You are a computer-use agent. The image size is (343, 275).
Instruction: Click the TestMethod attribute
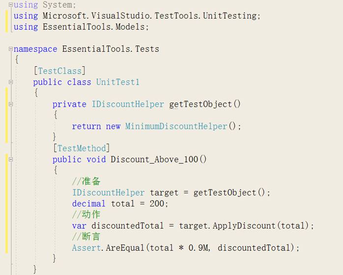(81, 148)
